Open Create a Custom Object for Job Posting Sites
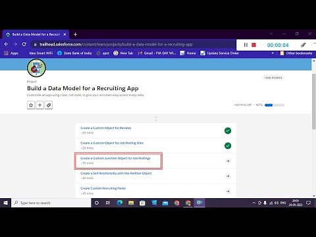316x237 pixels. point(112,143)
